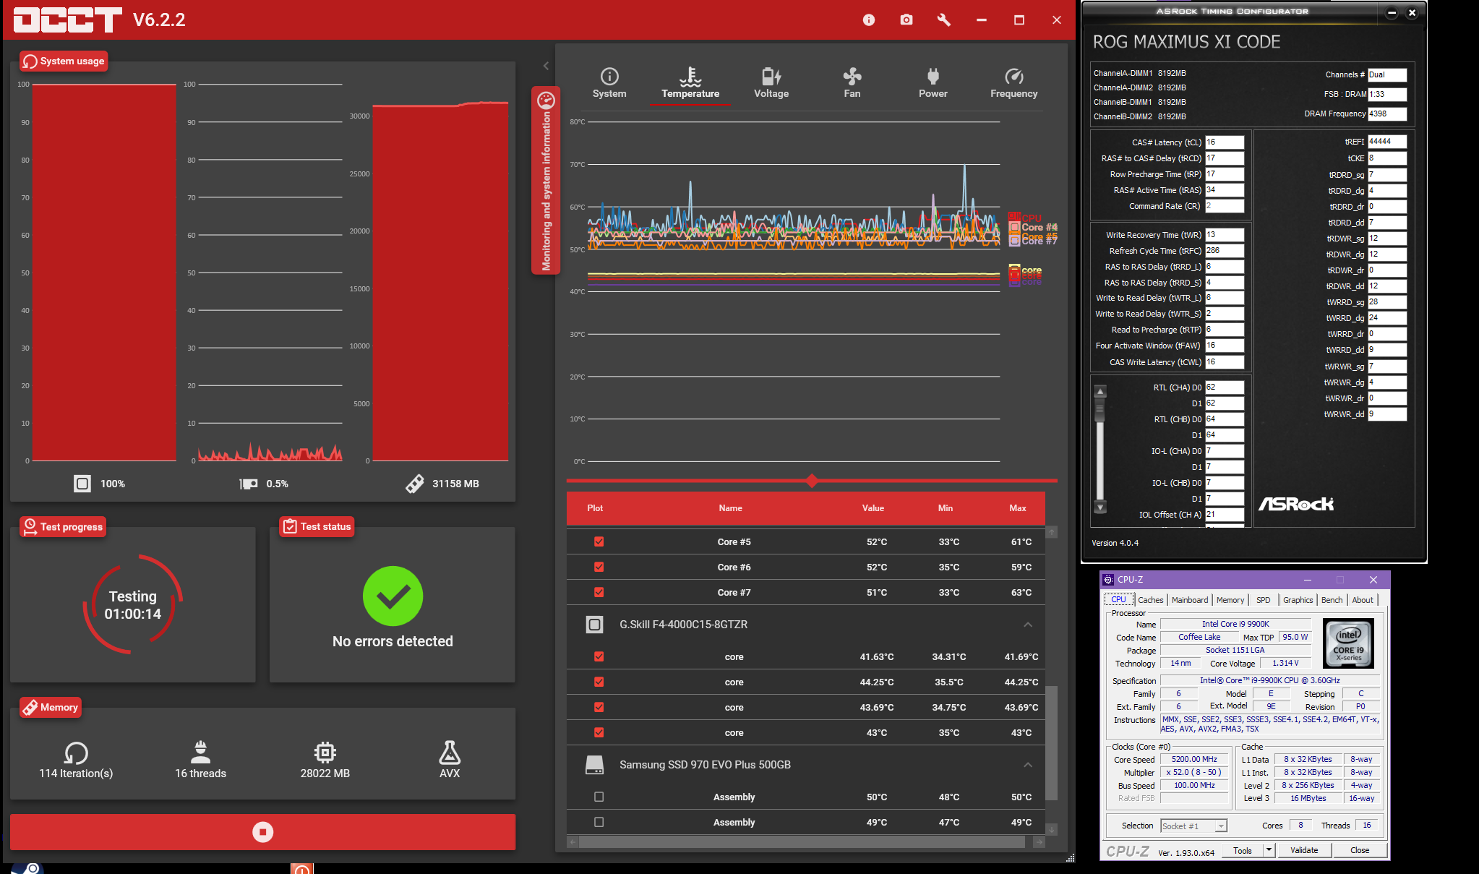Open Bench tab in CPU-Z
Screen dimensions: 1479x874
(1332, 600)
